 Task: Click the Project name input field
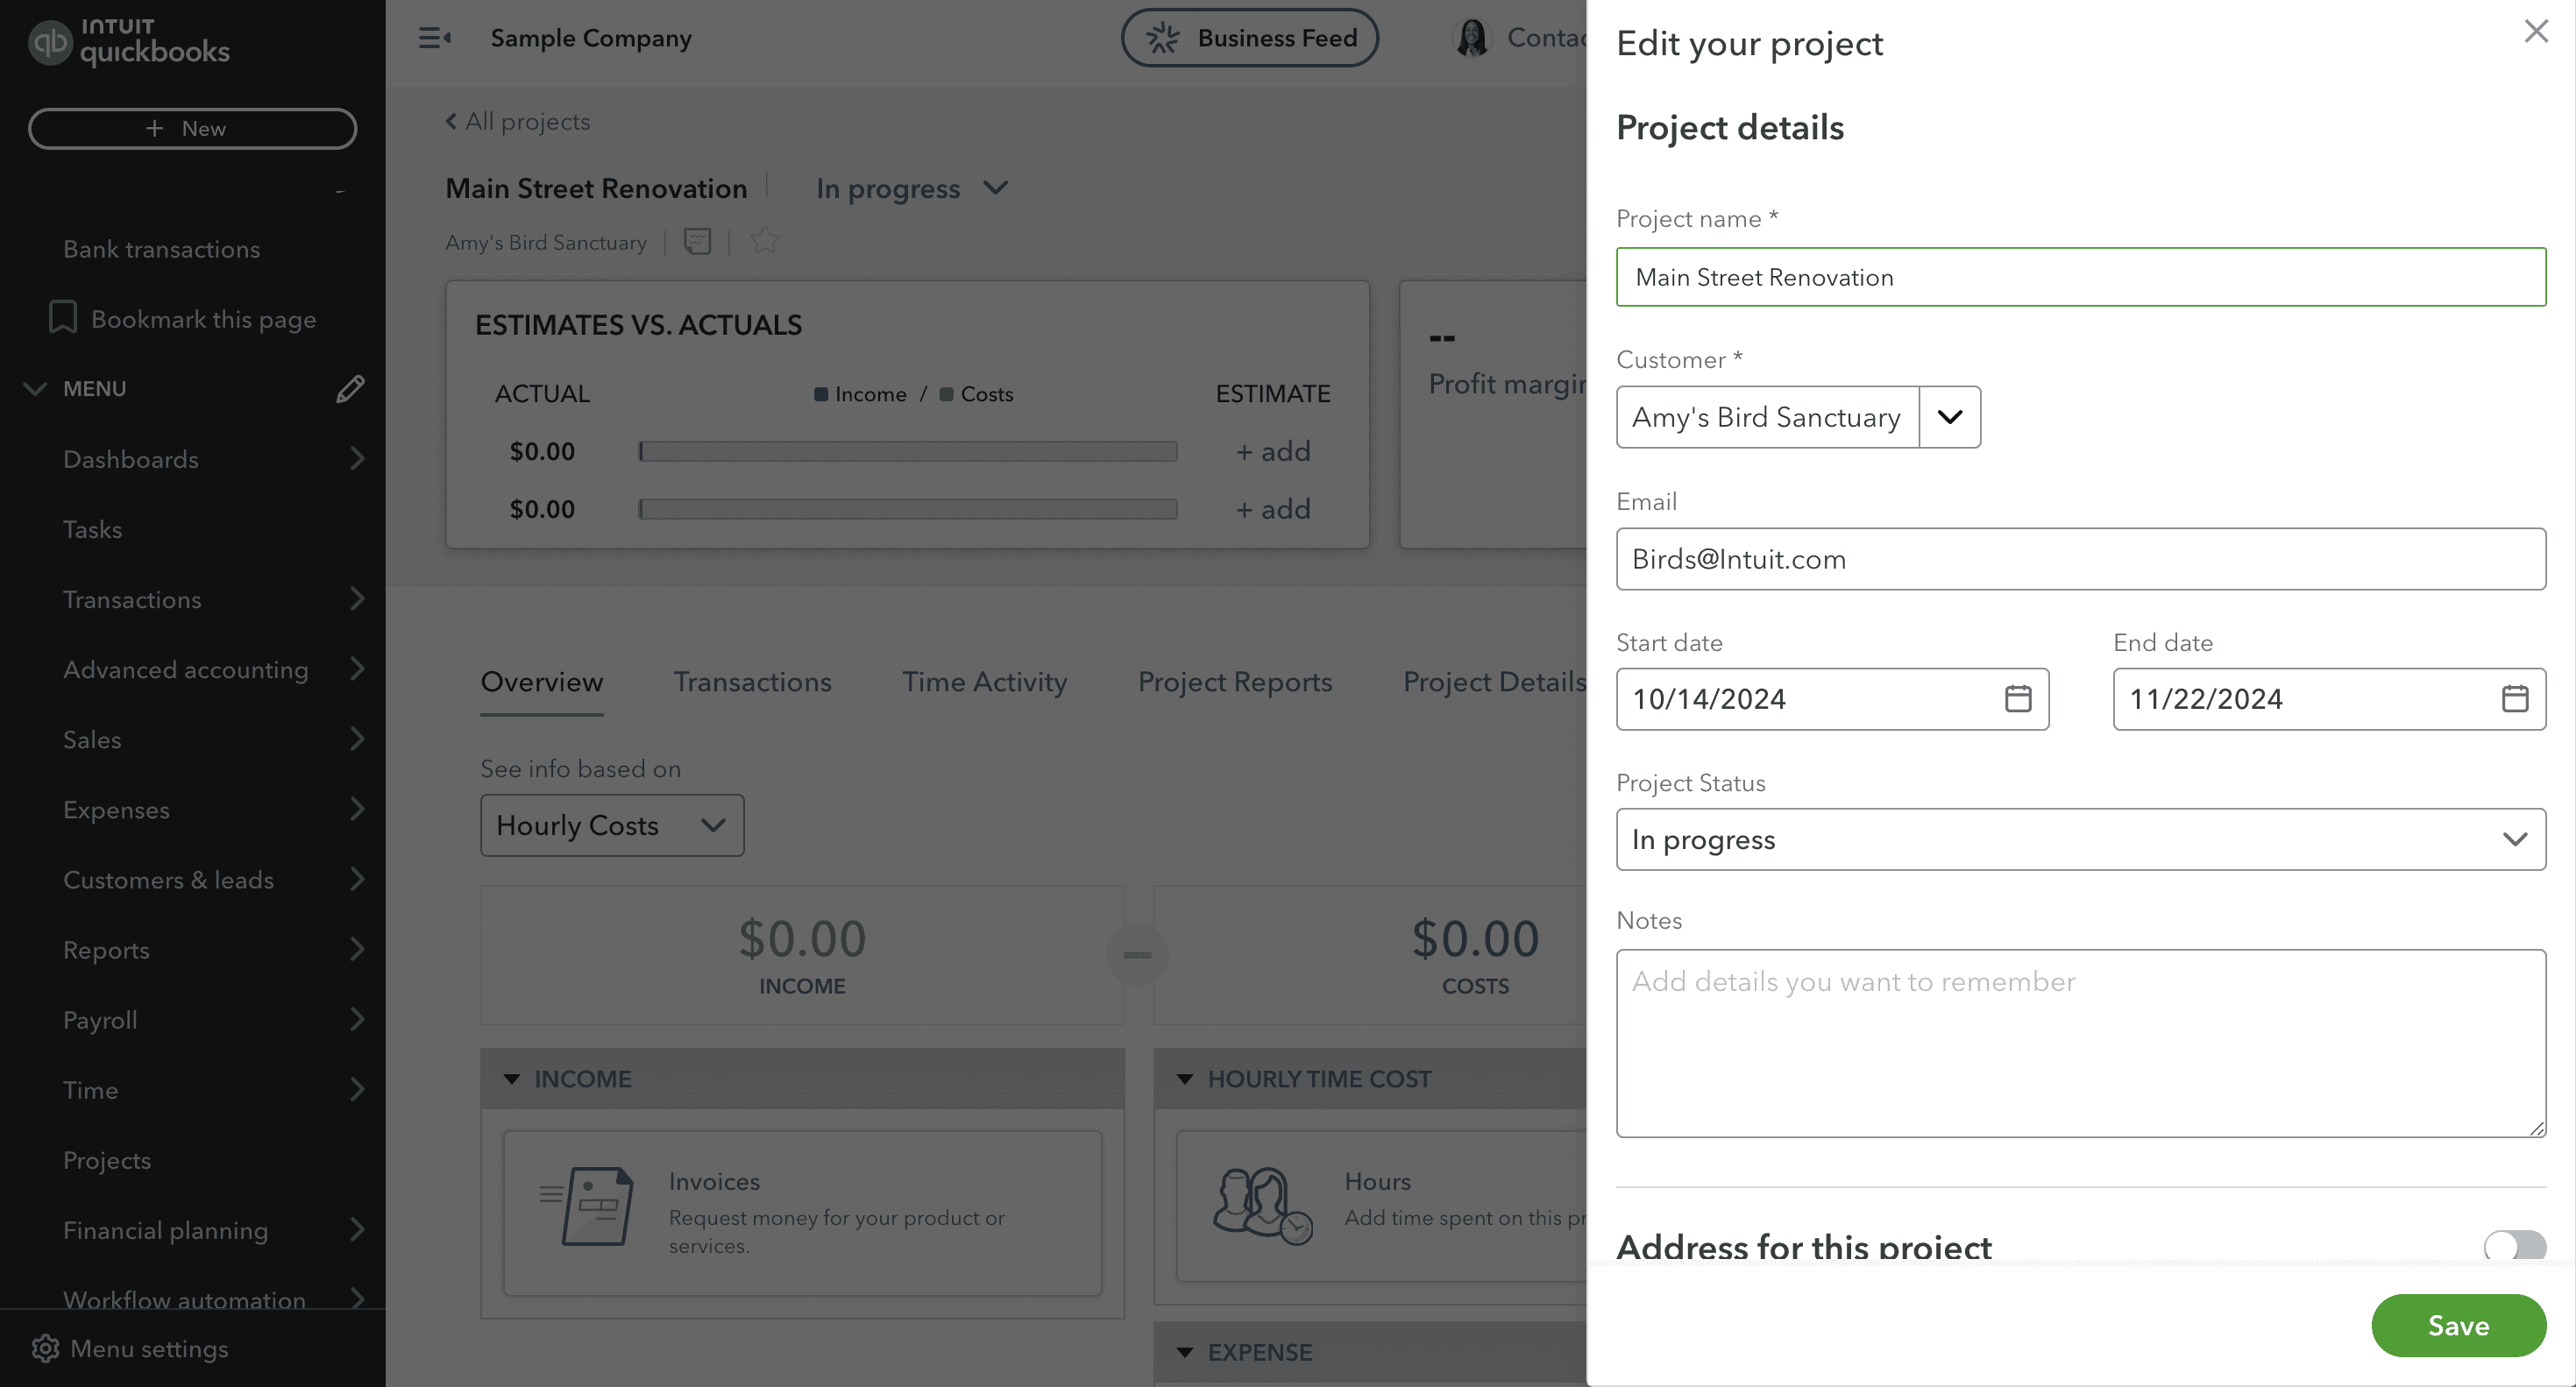tap(2081, 277)
